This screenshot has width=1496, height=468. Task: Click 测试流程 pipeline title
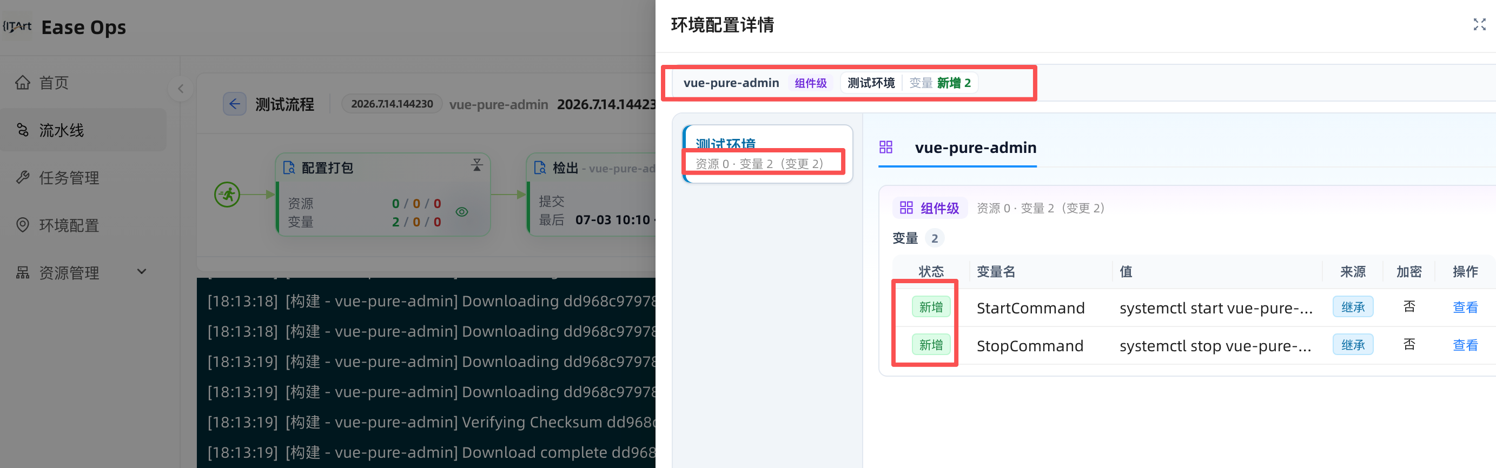pyautogui.click(x=284, y=104)
